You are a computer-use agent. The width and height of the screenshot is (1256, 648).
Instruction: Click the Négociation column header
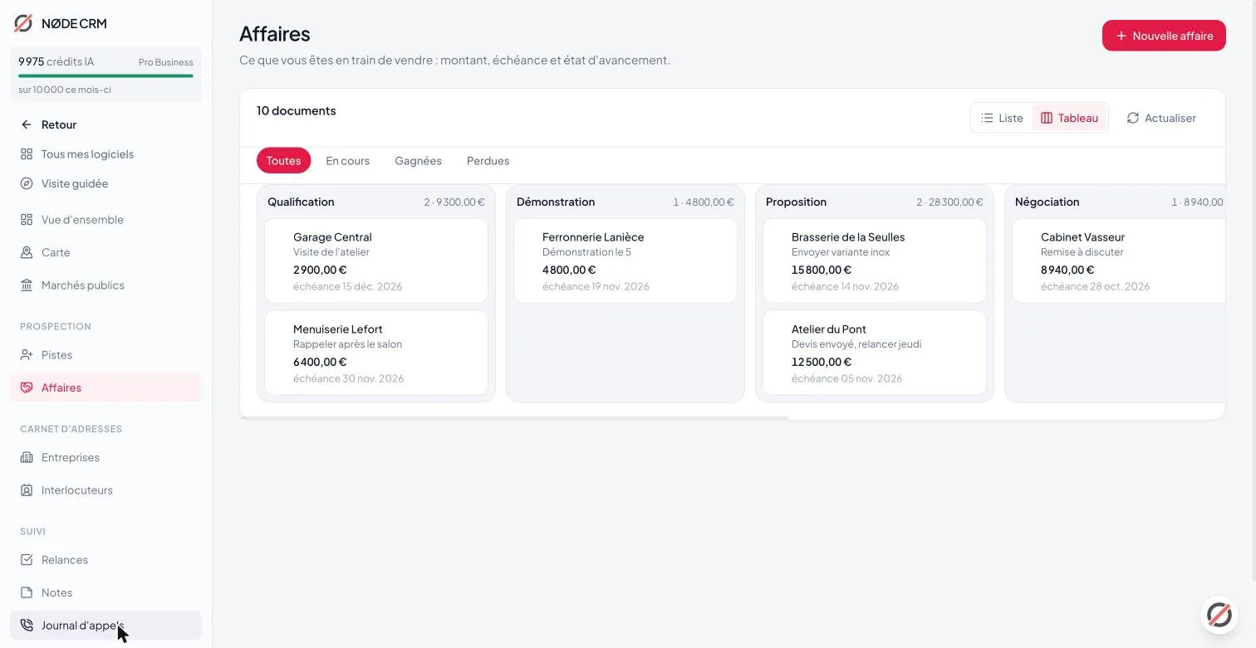(1047, 202)
